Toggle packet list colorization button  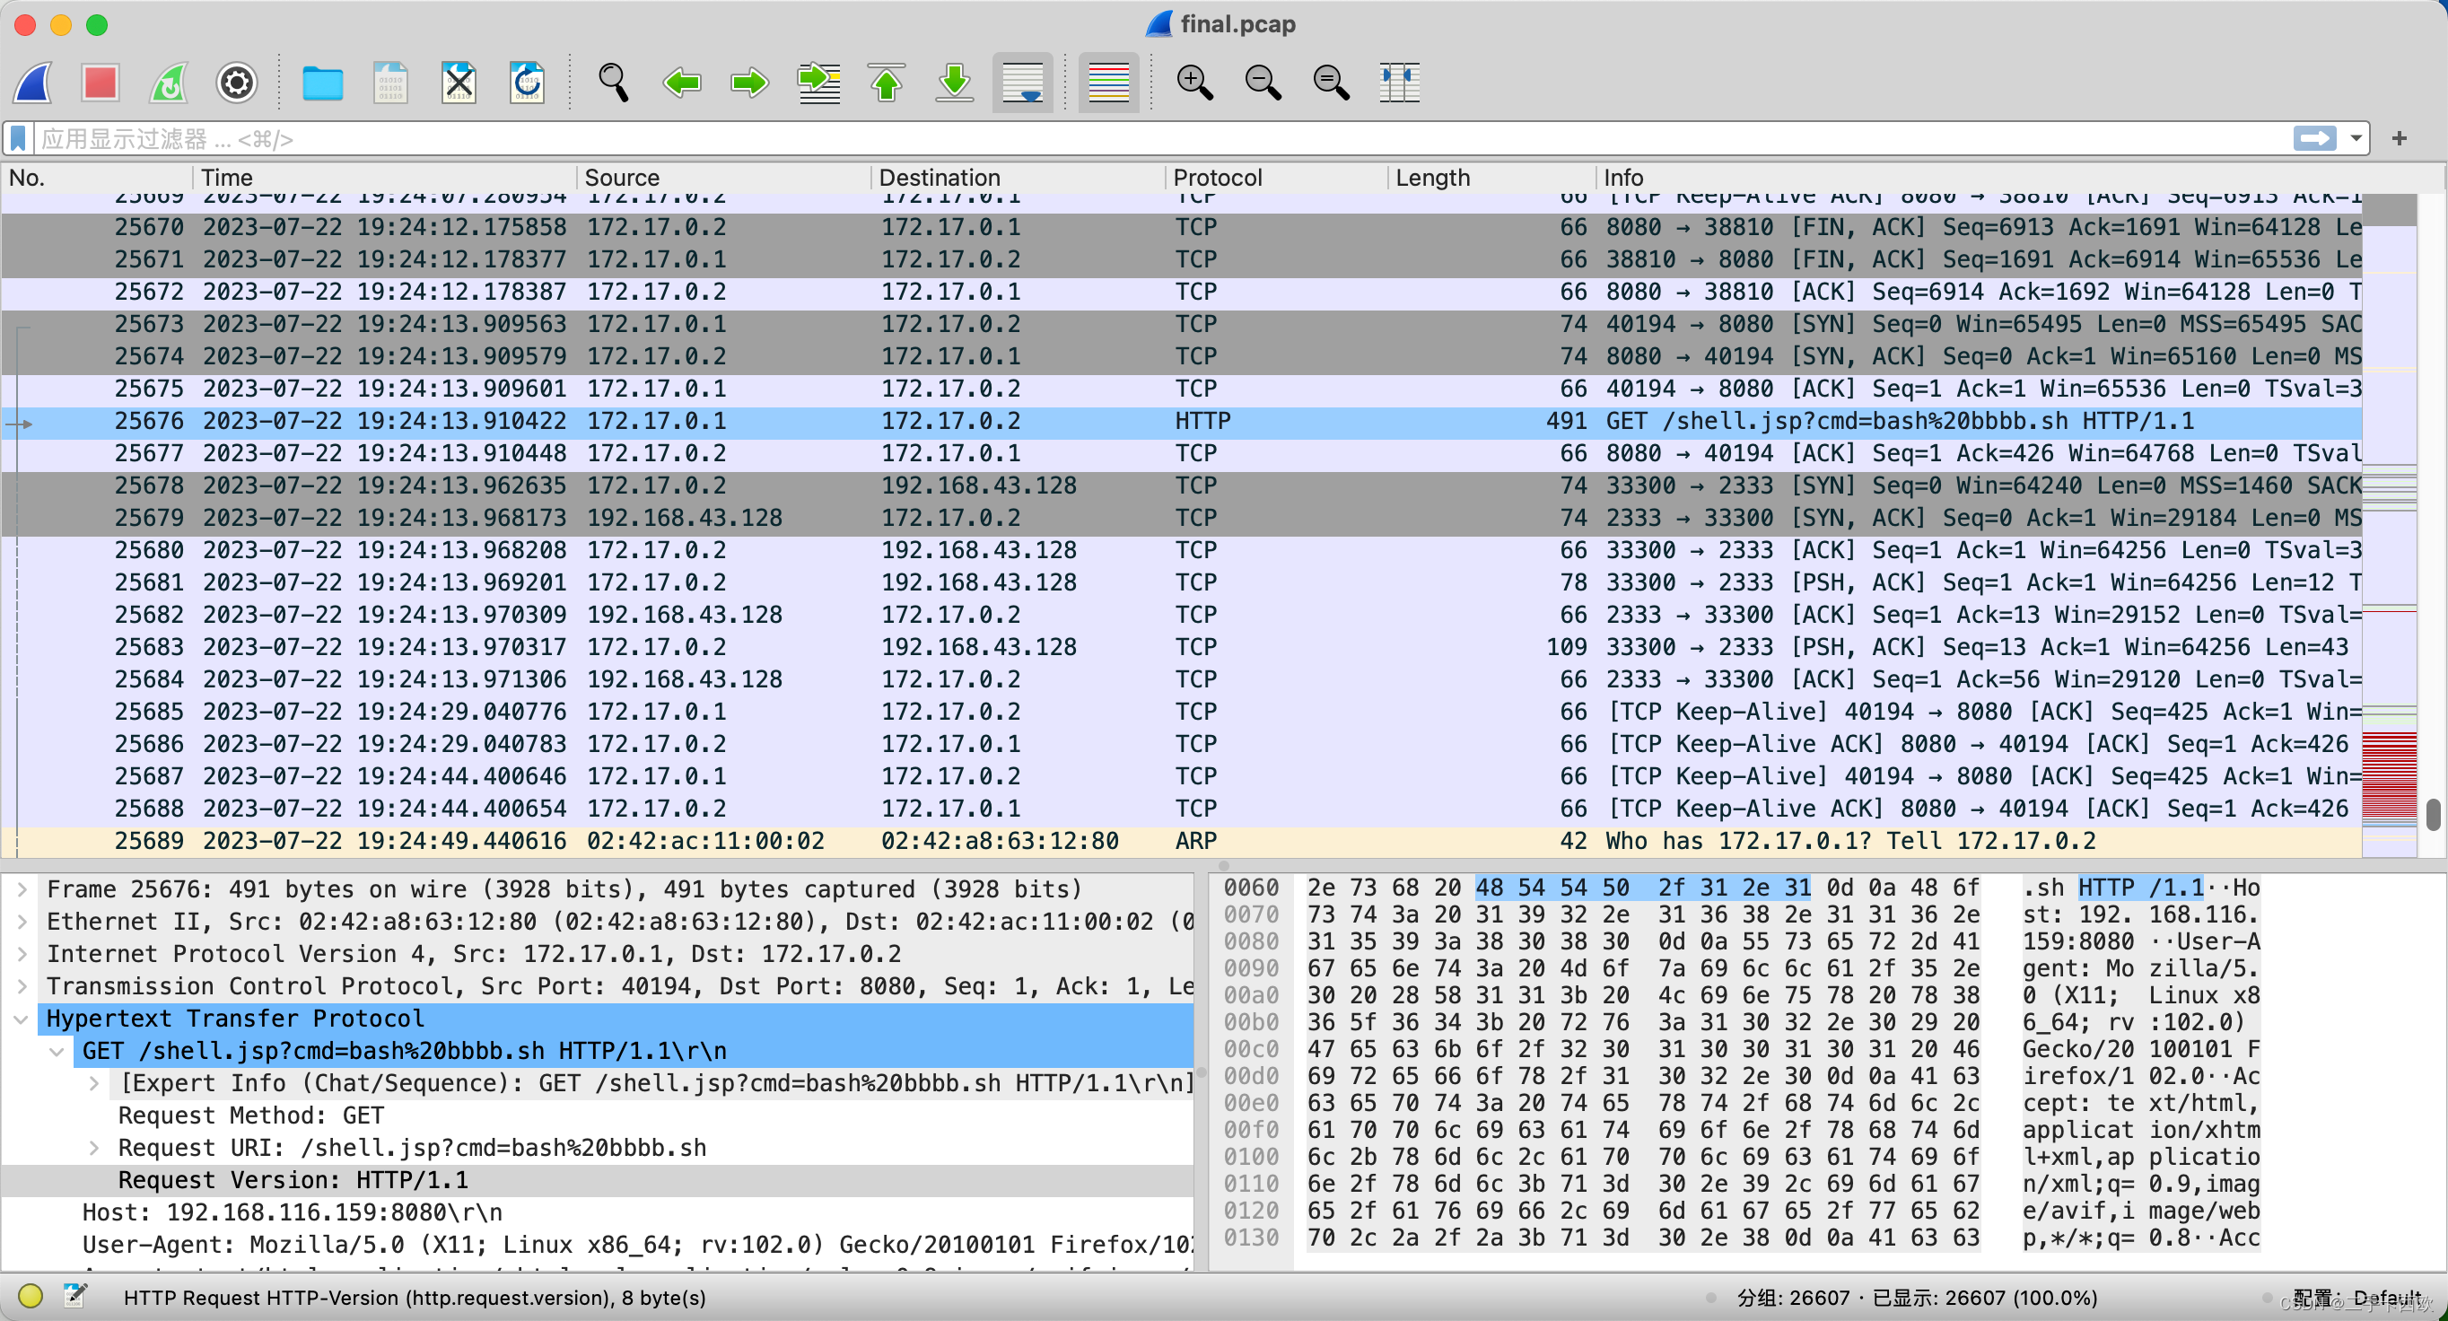coord(1108,83)
